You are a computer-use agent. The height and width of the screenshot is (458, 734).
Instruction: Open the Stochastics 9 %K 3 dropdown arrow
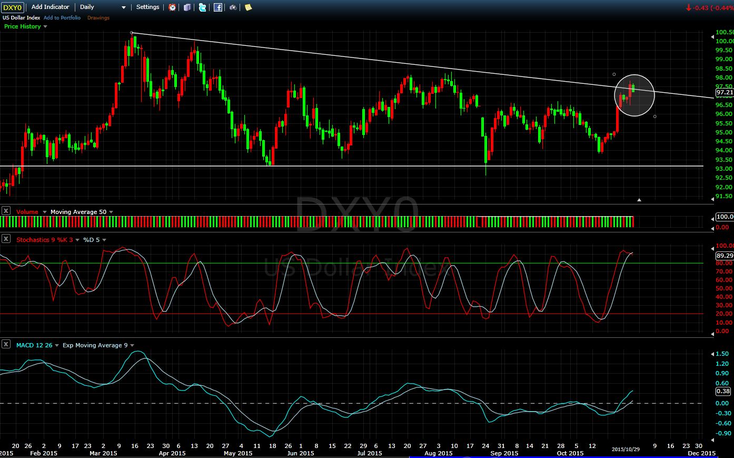77,240
